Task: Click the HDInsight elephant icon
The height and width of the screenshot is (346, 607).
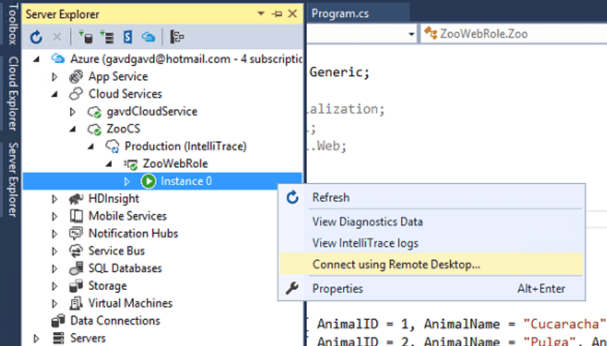Action: point(76,199)
